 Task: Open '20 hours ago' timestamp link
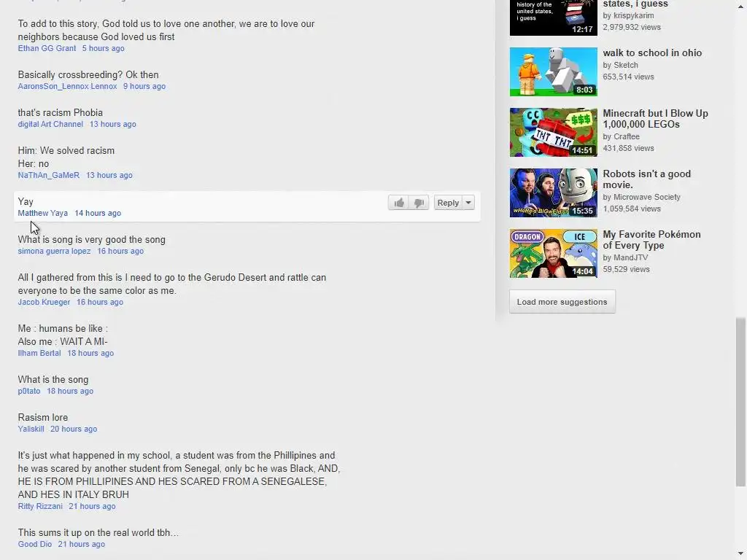click(74, 429)
